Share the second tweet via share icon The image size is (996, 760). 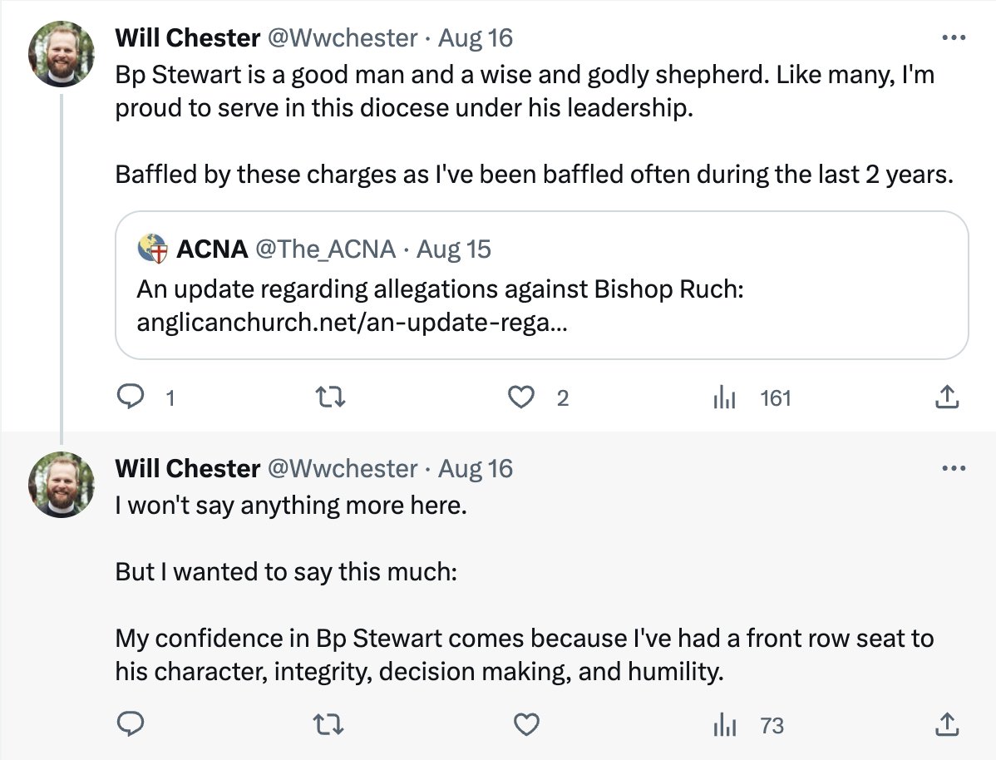coord(947,726)
